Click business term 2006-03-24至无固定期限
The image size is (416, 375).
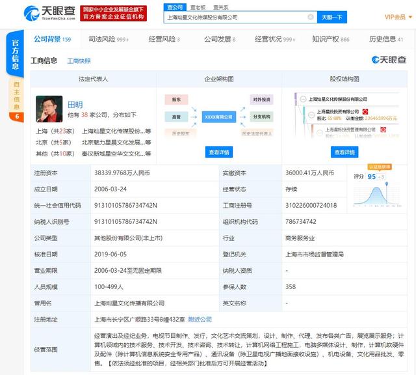[x=128, y=271]
